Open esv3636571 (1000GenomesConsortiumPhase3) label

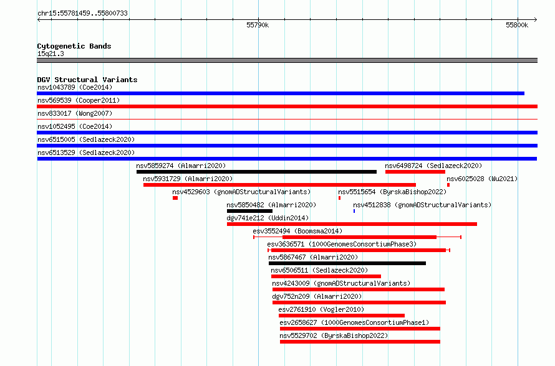(x=342, y=244)
